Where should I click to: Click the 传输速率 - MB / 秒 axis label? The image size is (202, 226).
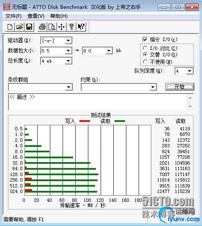82,205
